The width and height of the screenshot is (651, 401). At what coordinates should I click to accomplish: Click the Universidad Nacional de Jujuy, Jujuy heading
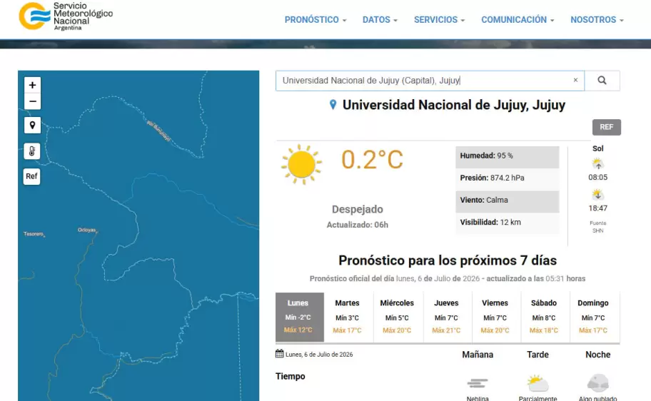pos(454,105)
